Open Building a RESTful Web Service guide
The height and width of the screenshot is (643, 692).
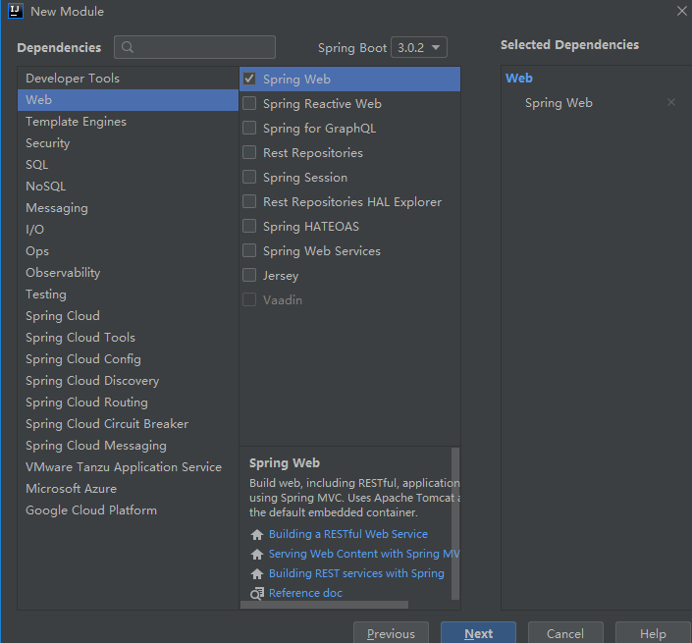tap(348, 534)
